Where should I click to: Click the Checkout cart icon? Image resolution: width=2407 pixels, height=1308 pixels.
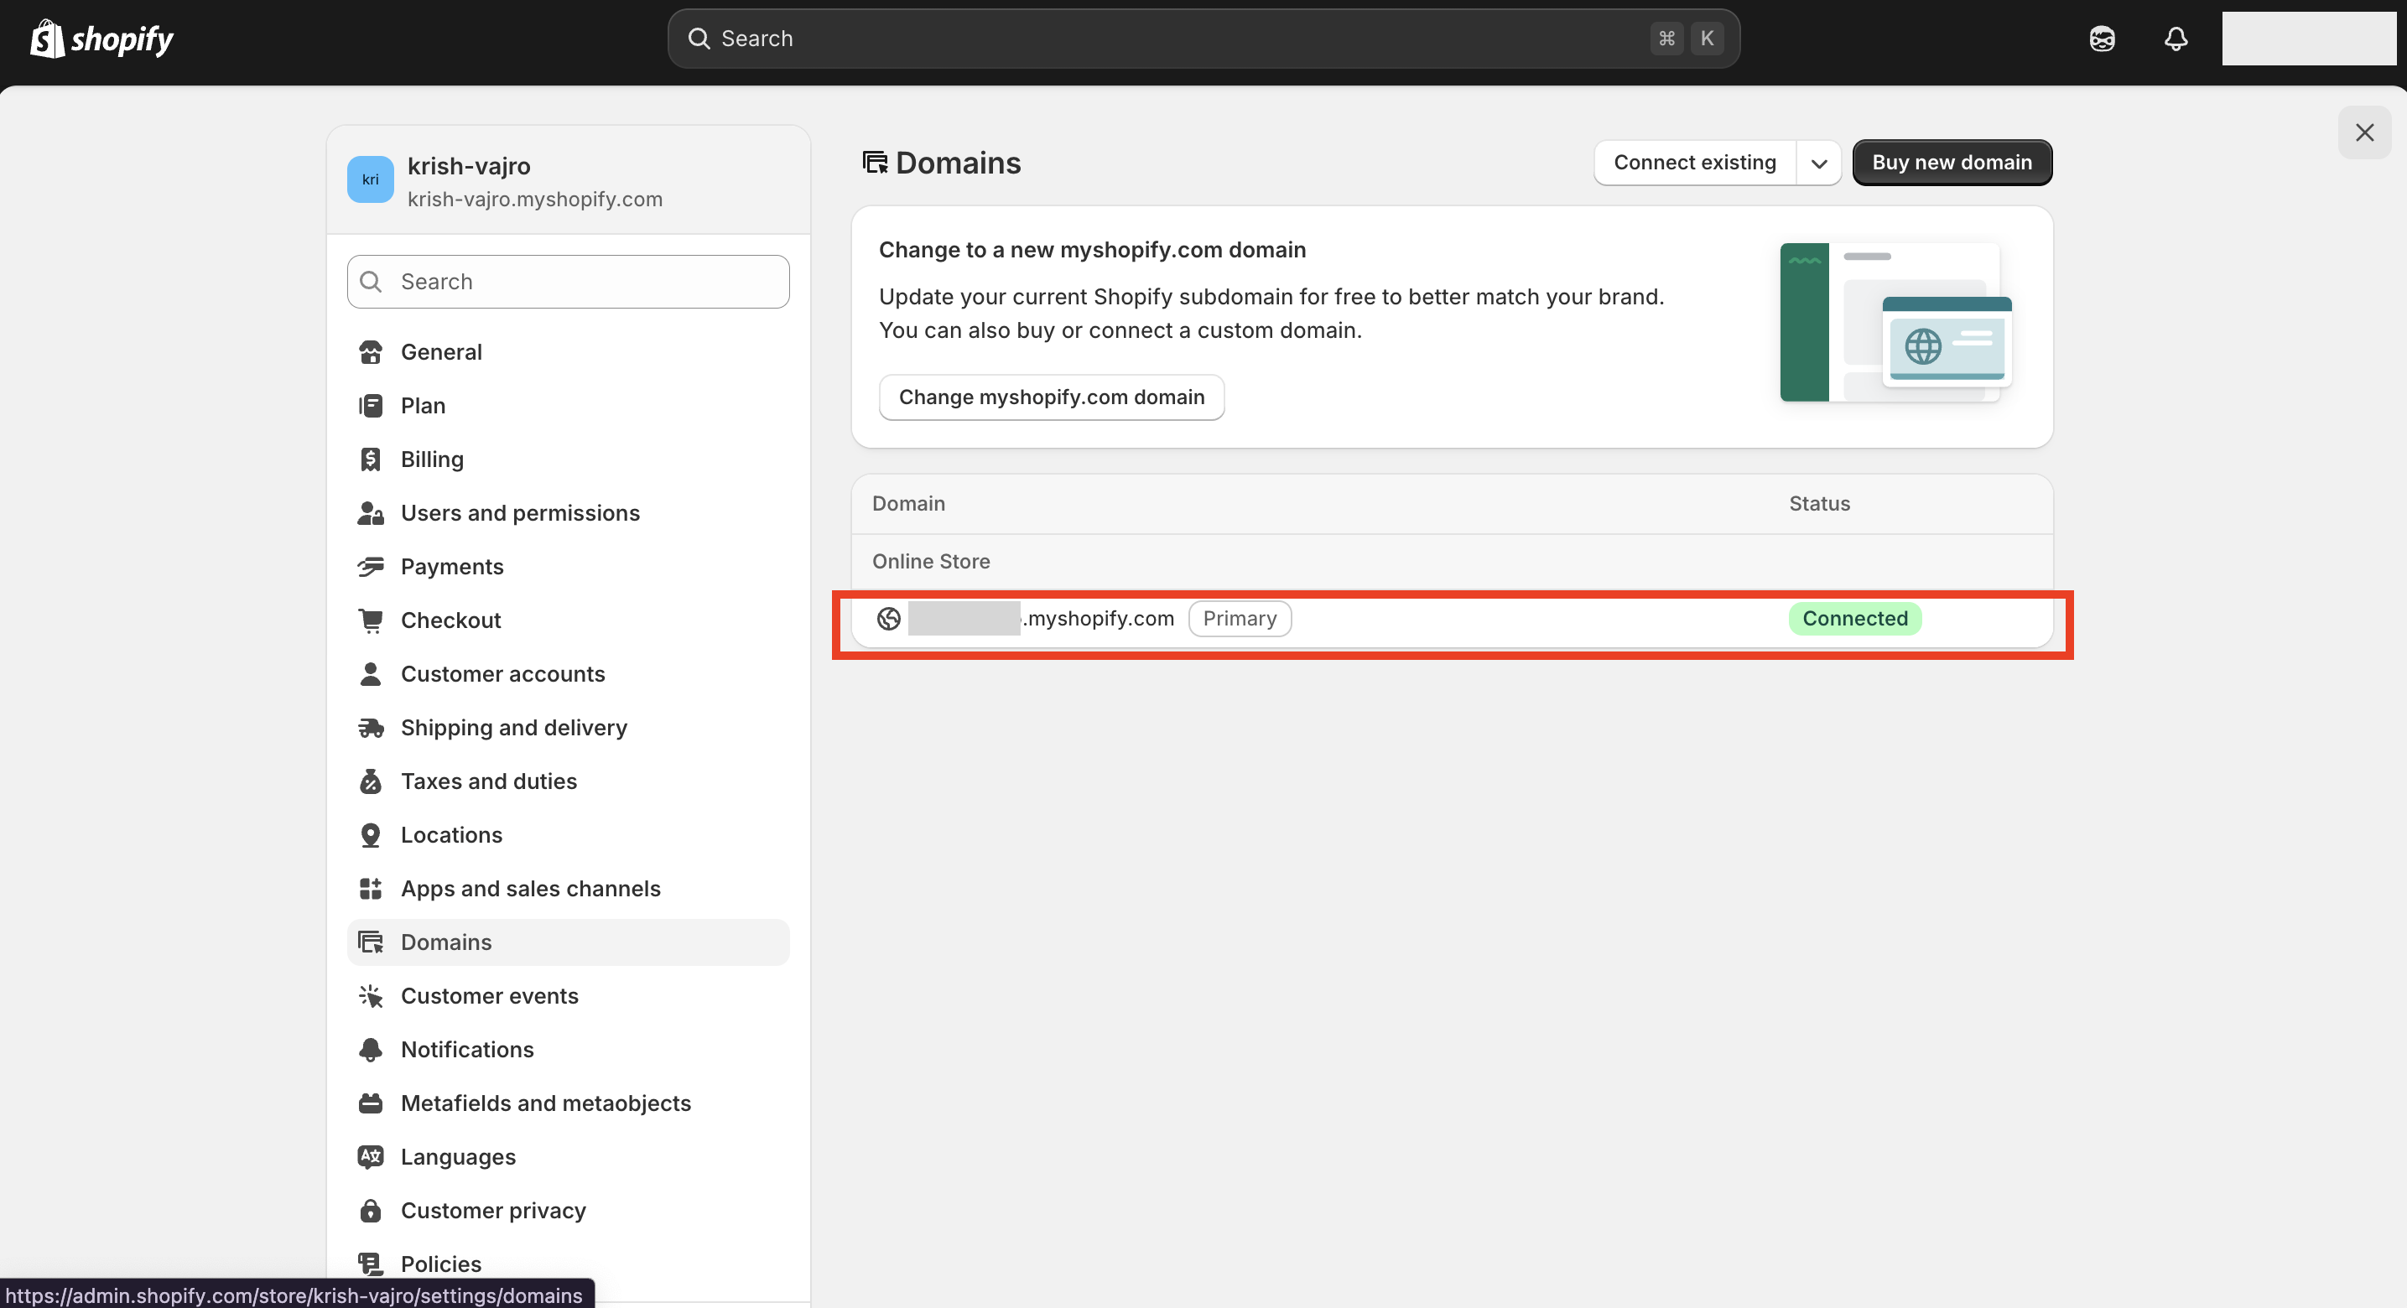[x=370, y=620]
